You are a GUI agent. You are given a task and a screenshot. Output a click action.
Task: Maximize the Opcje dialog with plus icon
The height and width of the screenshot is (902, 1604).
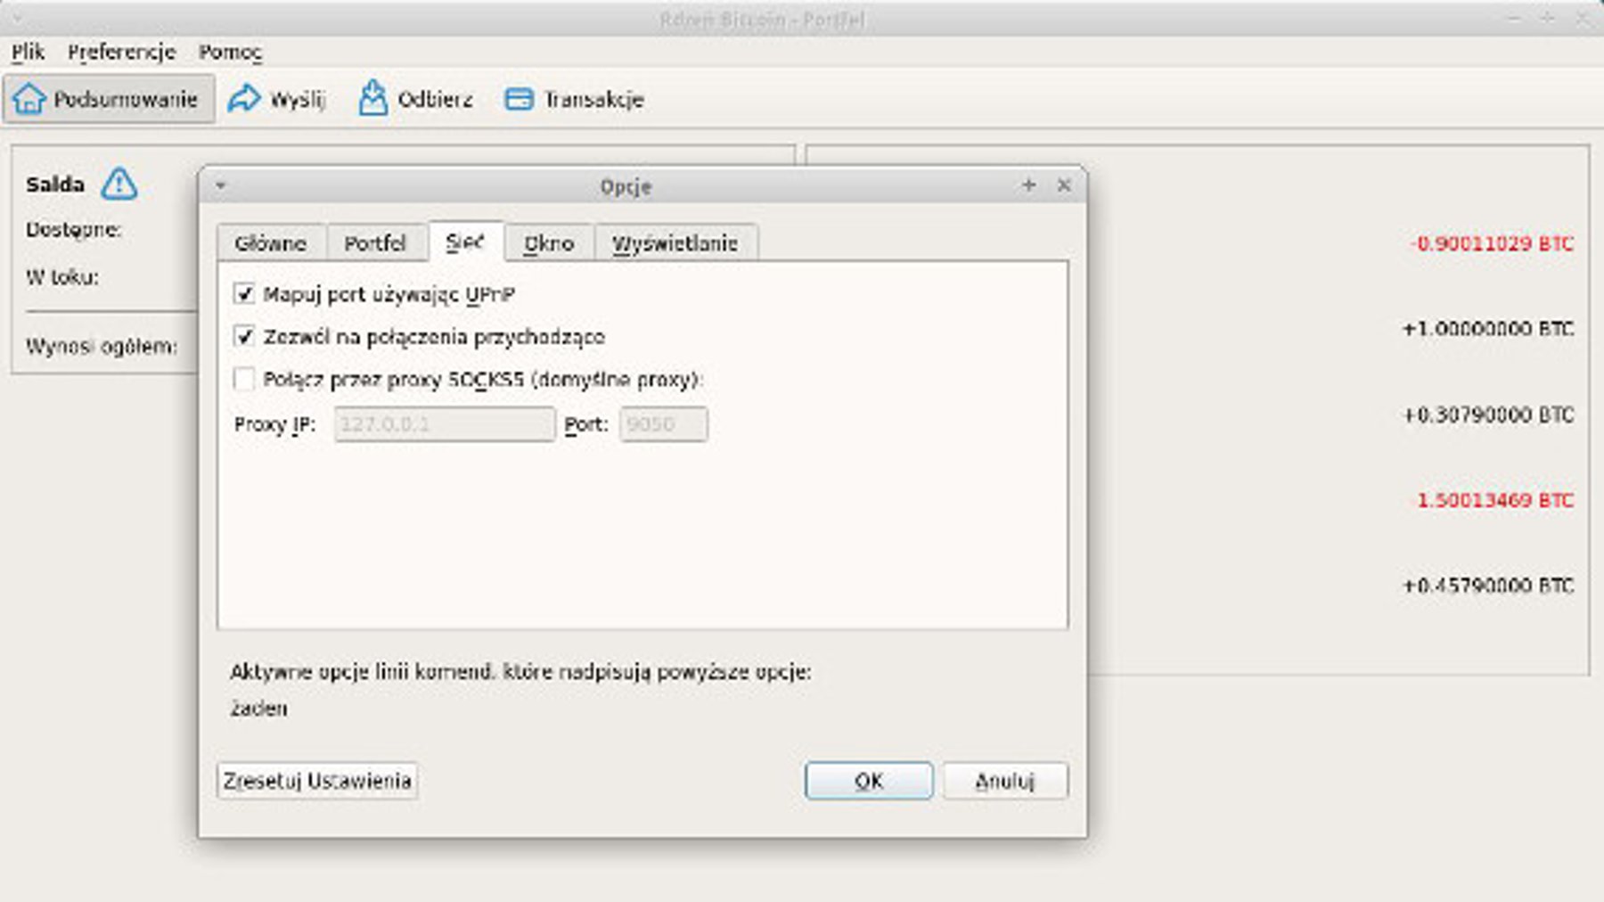(x=1029, y=184)
